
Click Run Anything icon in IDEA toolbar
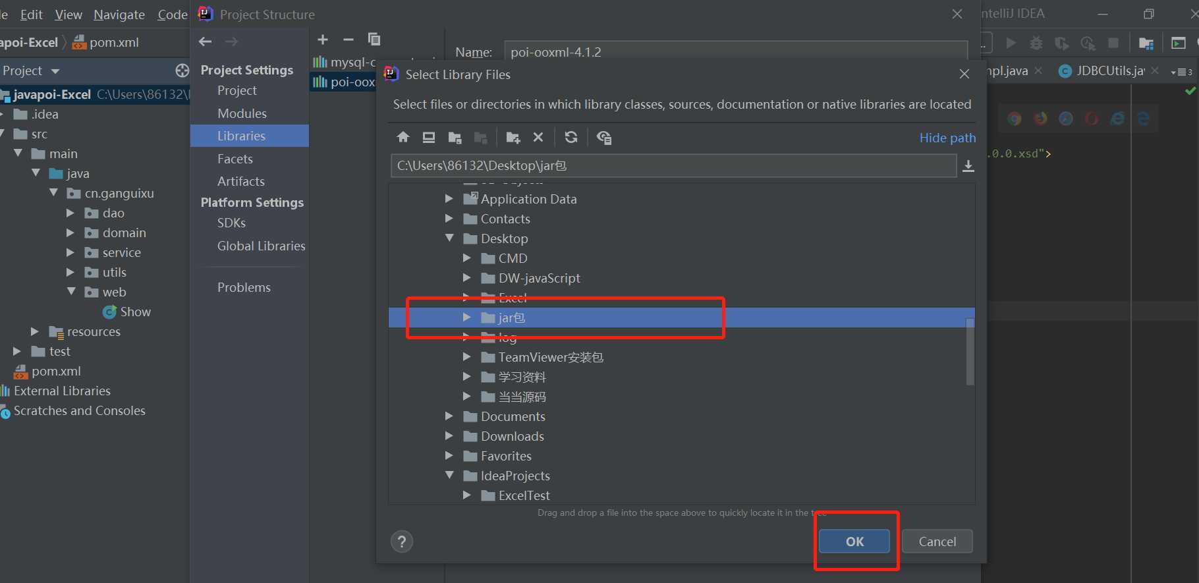1178,43
